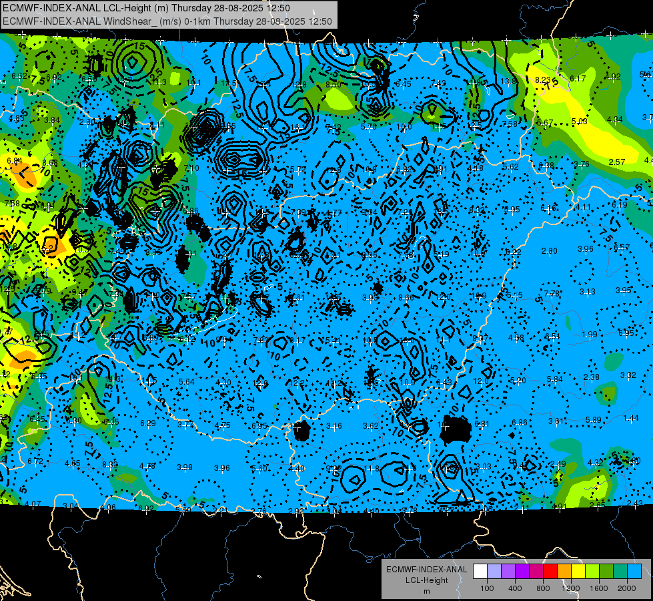653x601 pixels.
Task: Click the 1200 legend scale label
Action: click(x=571, y=588)
